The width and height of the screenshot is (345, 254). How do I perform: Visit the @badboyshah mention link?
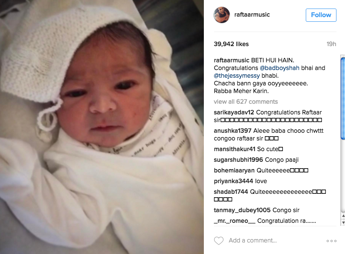279,68
